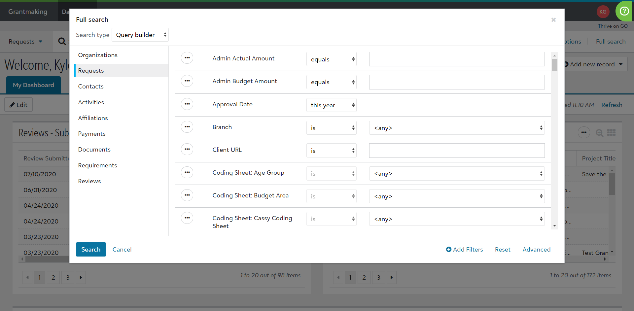Click the KG user avatar

[603, 12]
